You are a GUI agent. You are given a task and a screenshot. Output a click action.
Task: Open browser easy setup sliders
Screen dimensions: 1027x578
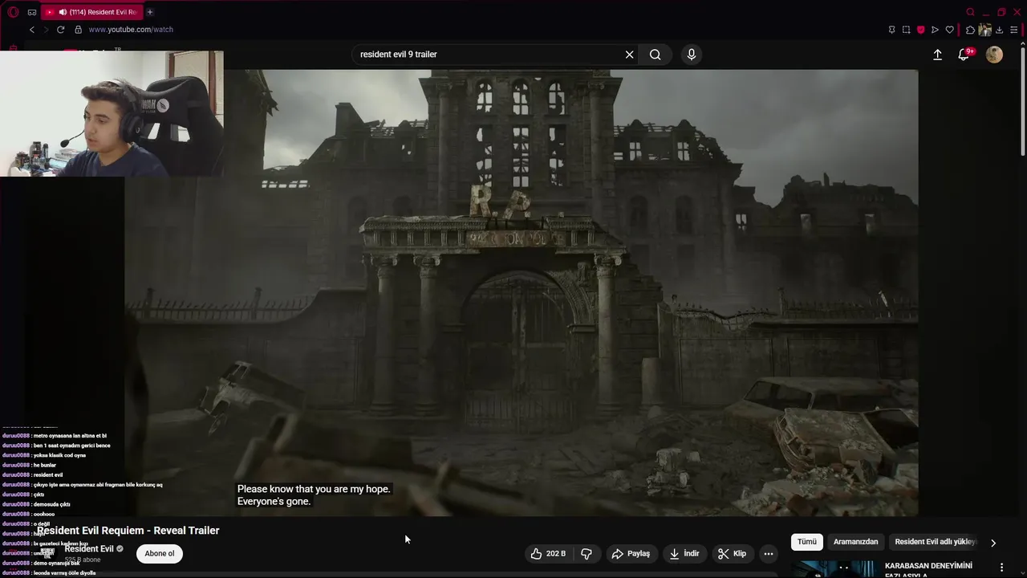(x=1013, y=30)
